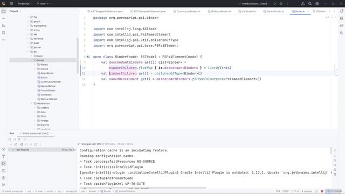The image size is (345, 194).
Task: Switch to ASTWrapperPsiElement.java tab
Action: pos(105,11)
